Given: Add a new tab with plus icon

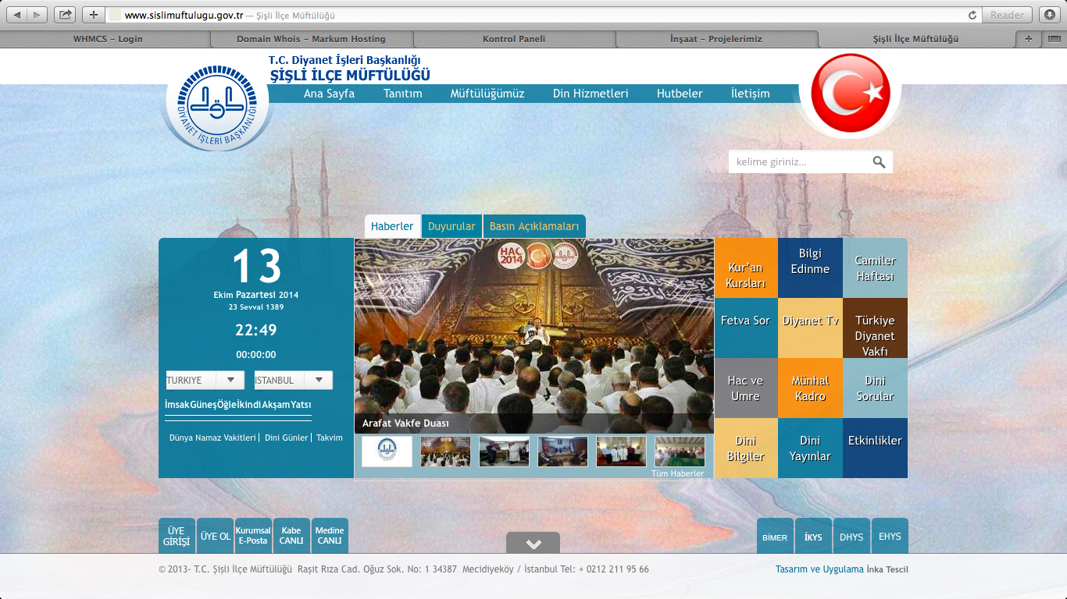Looking at the screenshot, I should point(1028,38).
